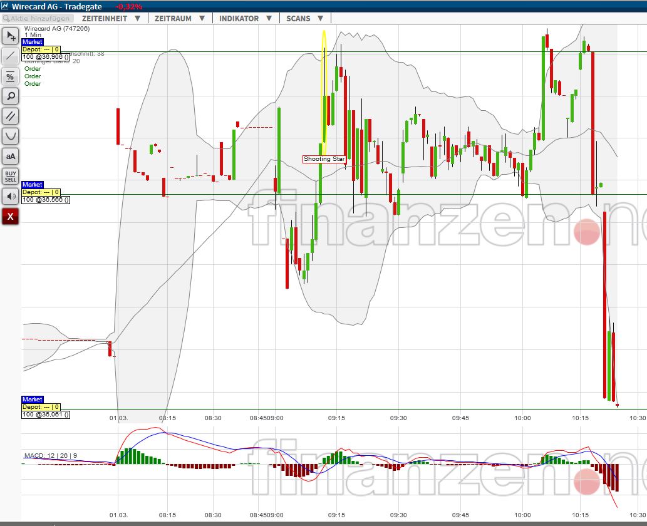Click the 09:30 time axis label below the MACD chart
Screen dimensions: 647x526
(x=398, y=515)
